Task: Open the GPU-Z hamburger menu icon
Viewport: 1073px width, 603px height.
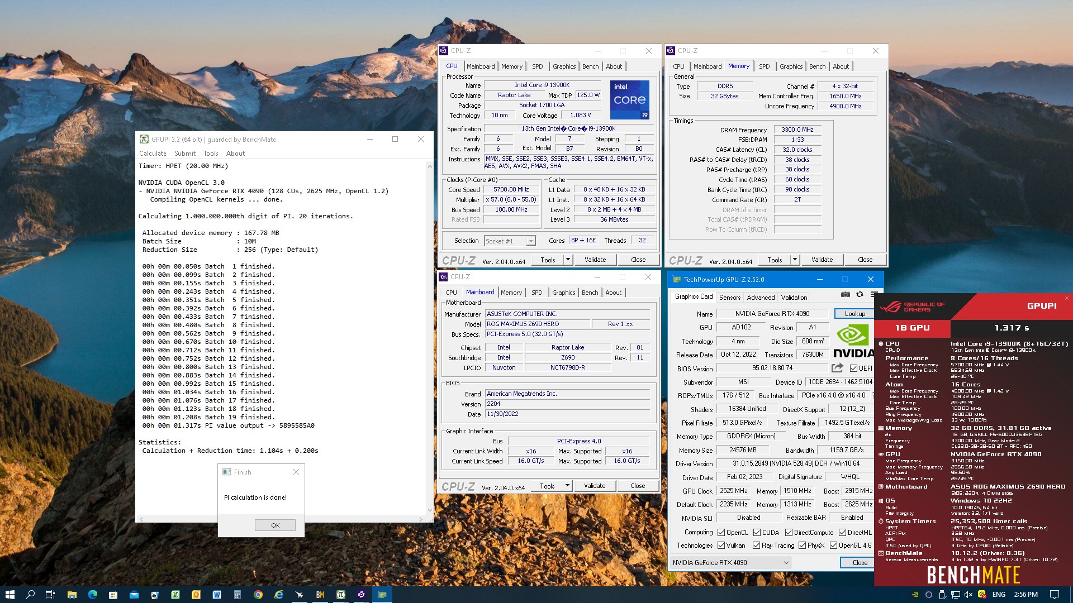Action: (x=874, y=294)
